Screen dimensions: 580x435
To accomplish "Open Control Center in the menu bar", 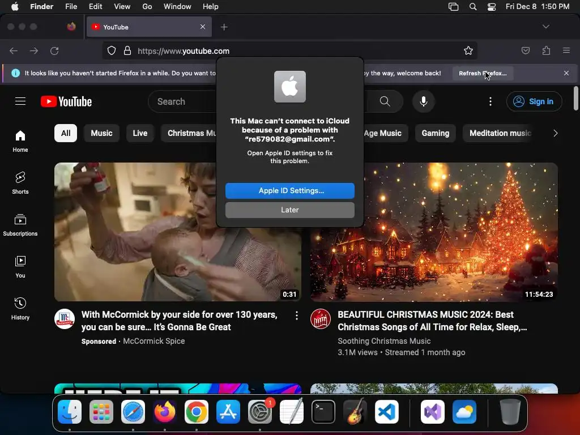I will tap(492, 7).
